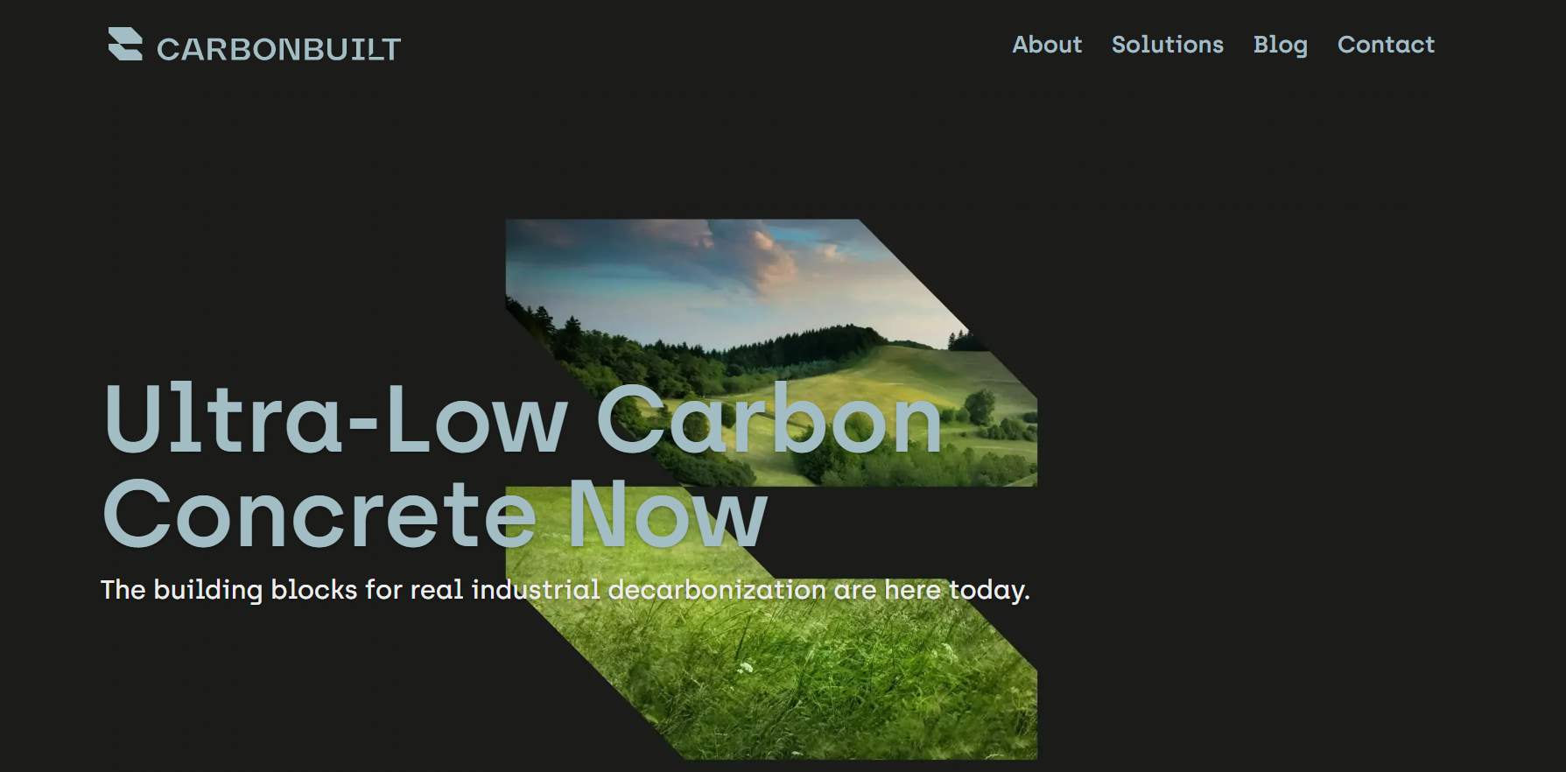
Task: Click the word "industrial" in the tagline
Action: (x=536, y=590)
